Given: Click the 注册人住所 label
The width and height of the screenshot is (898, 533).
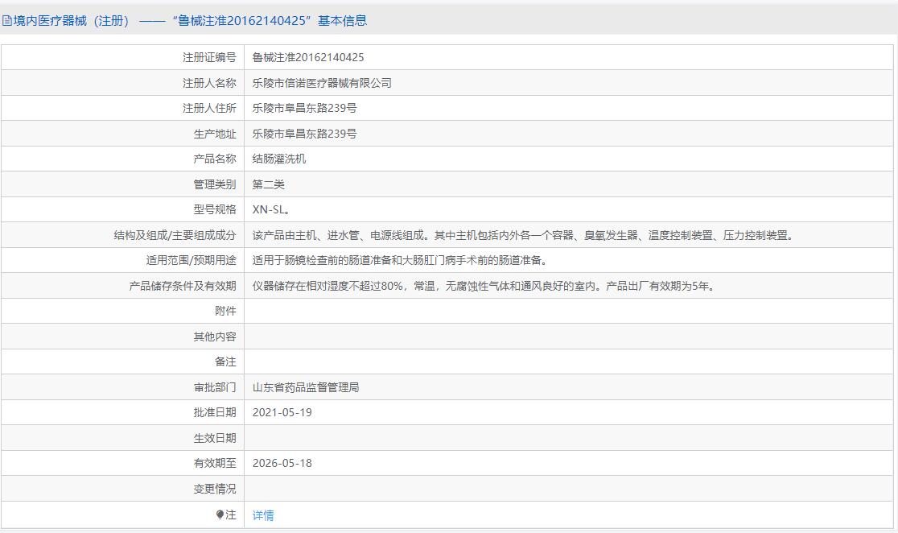Looking at the screenshot, I should 209,109.
